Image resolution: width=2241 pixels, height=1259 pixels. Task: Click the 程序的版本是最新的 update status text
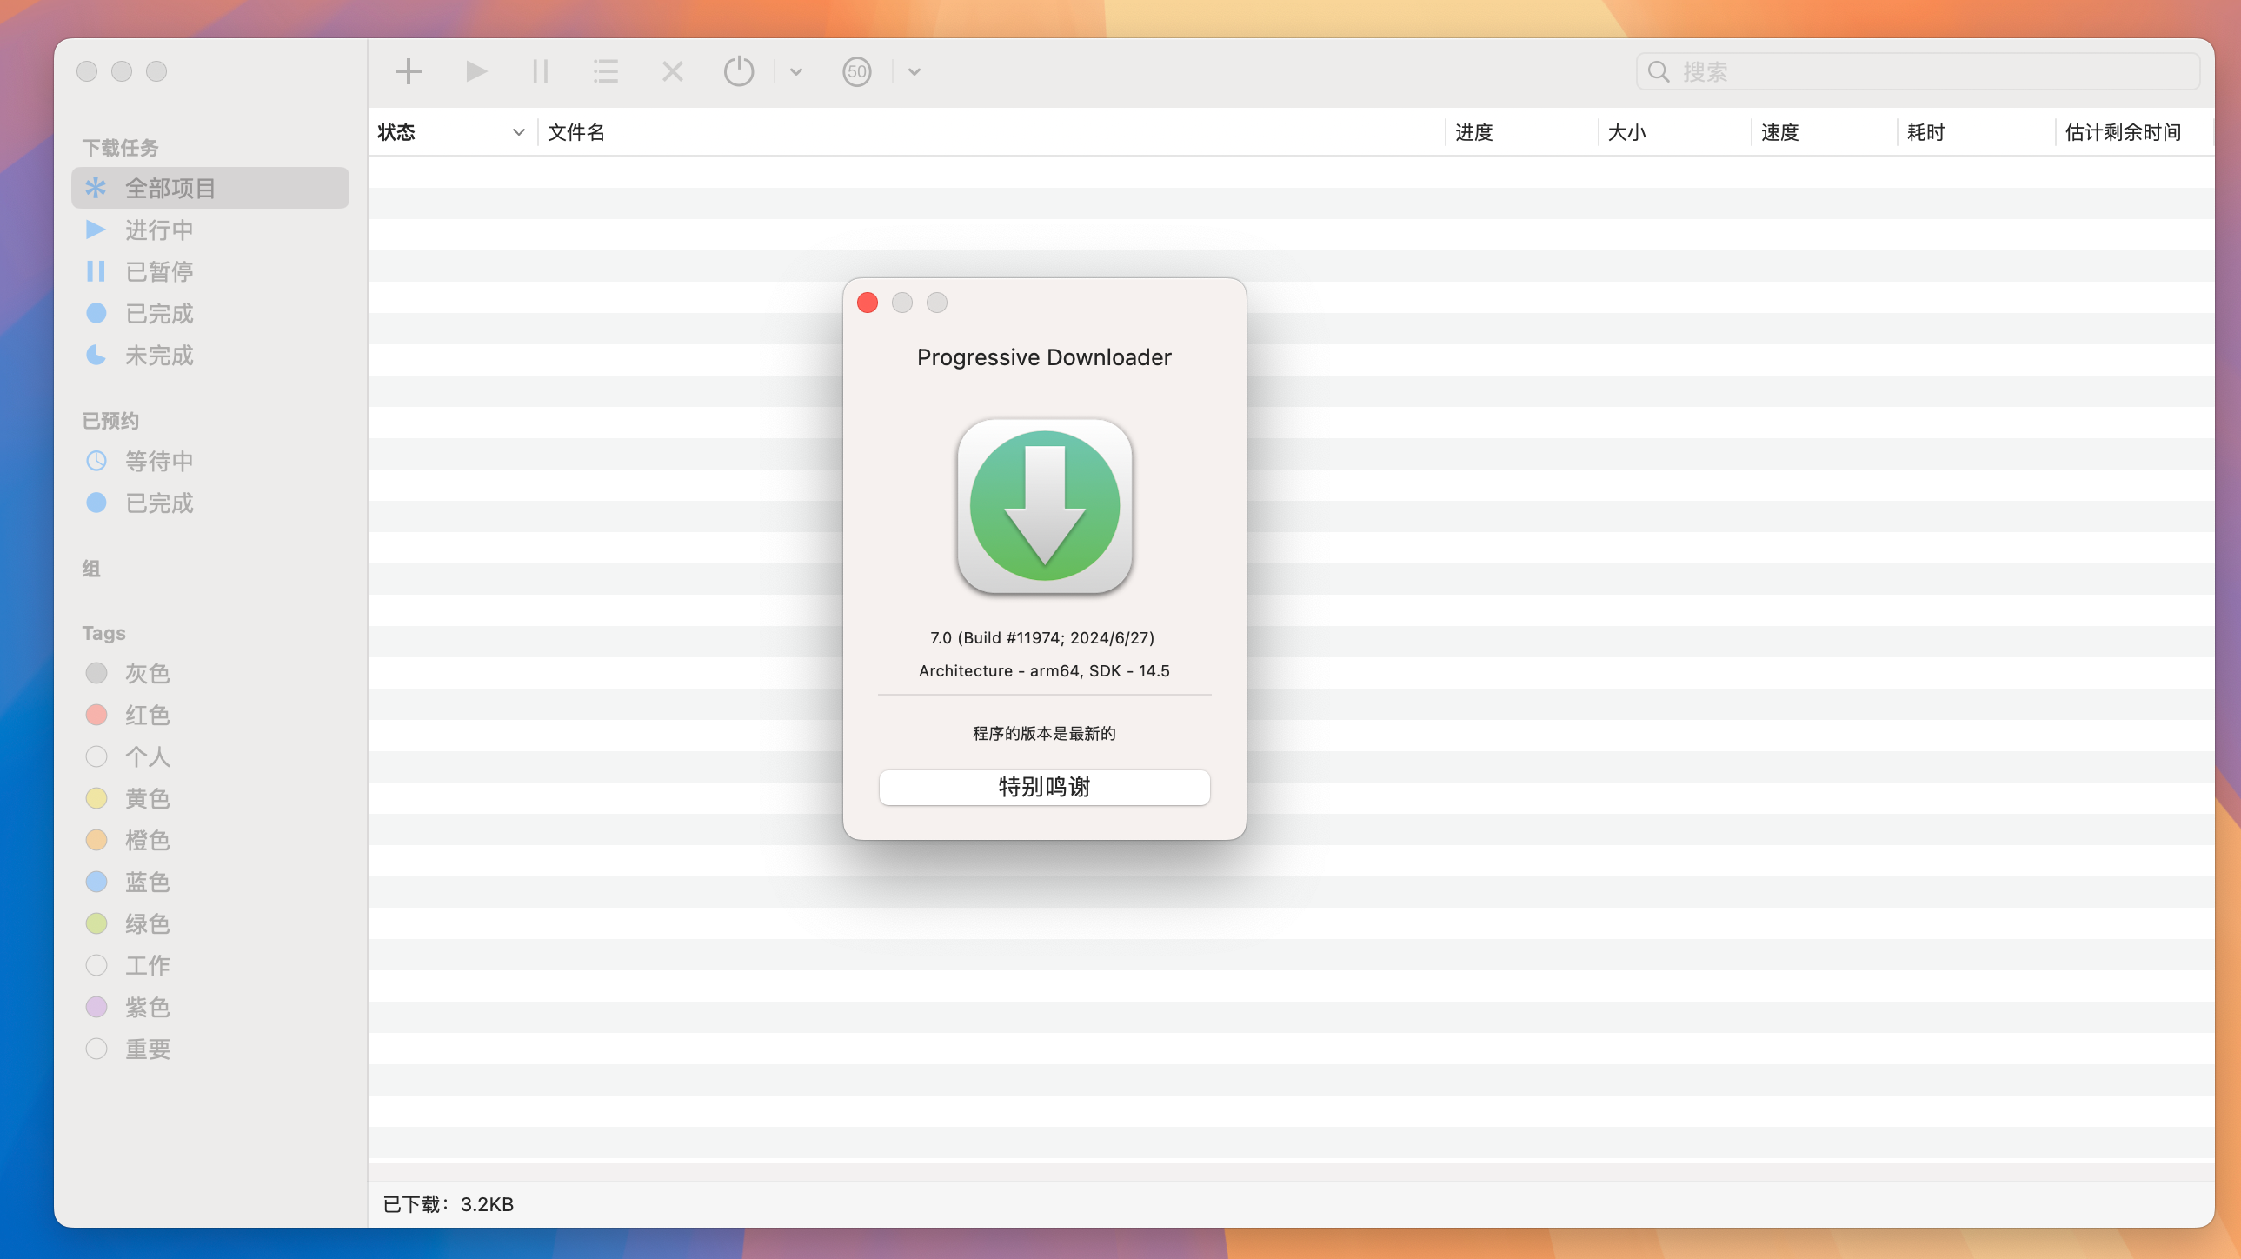point(1044,734)
